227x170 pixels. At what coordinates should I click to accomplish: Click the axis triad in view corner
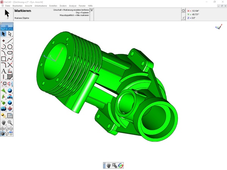coord(219,27)
